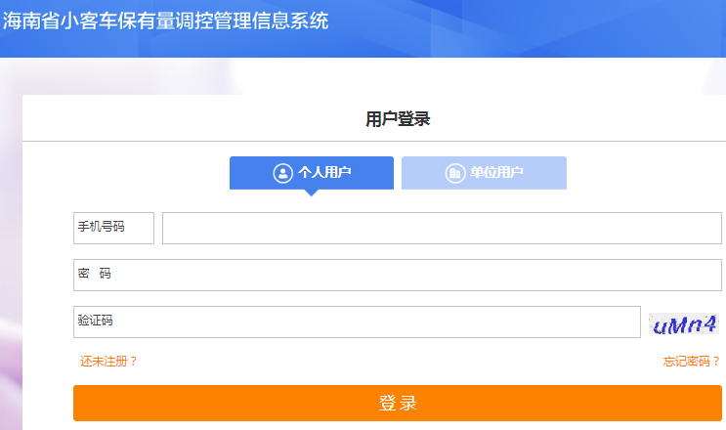Switch to the 单位用户 tab label
Image resolution: width=726 pixels, height=430 pixels.
point(496,173)
